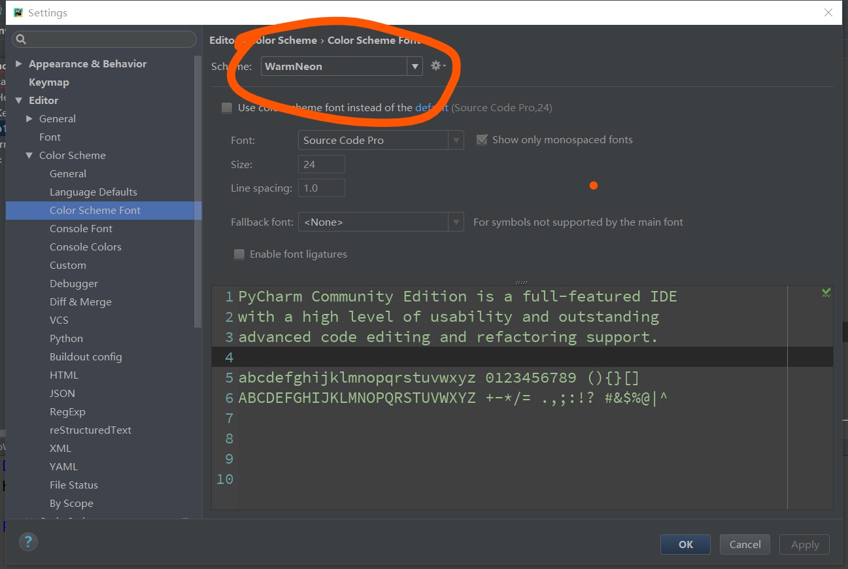Click the preview panel resize grip
The height and width of the screenshot is (569, 848).
click(x=521, y=282)
